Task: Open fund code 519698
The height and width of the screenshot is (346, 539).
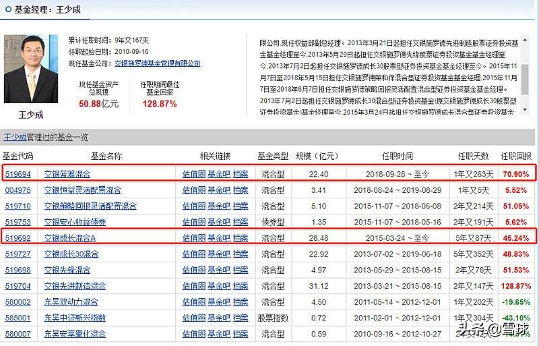Action: coord(18,270)
